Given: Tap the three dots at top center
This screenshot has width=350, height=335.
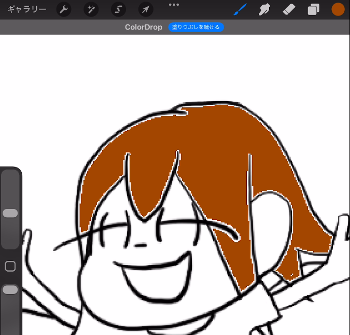Looking at the screenshot, I should 174,5.
